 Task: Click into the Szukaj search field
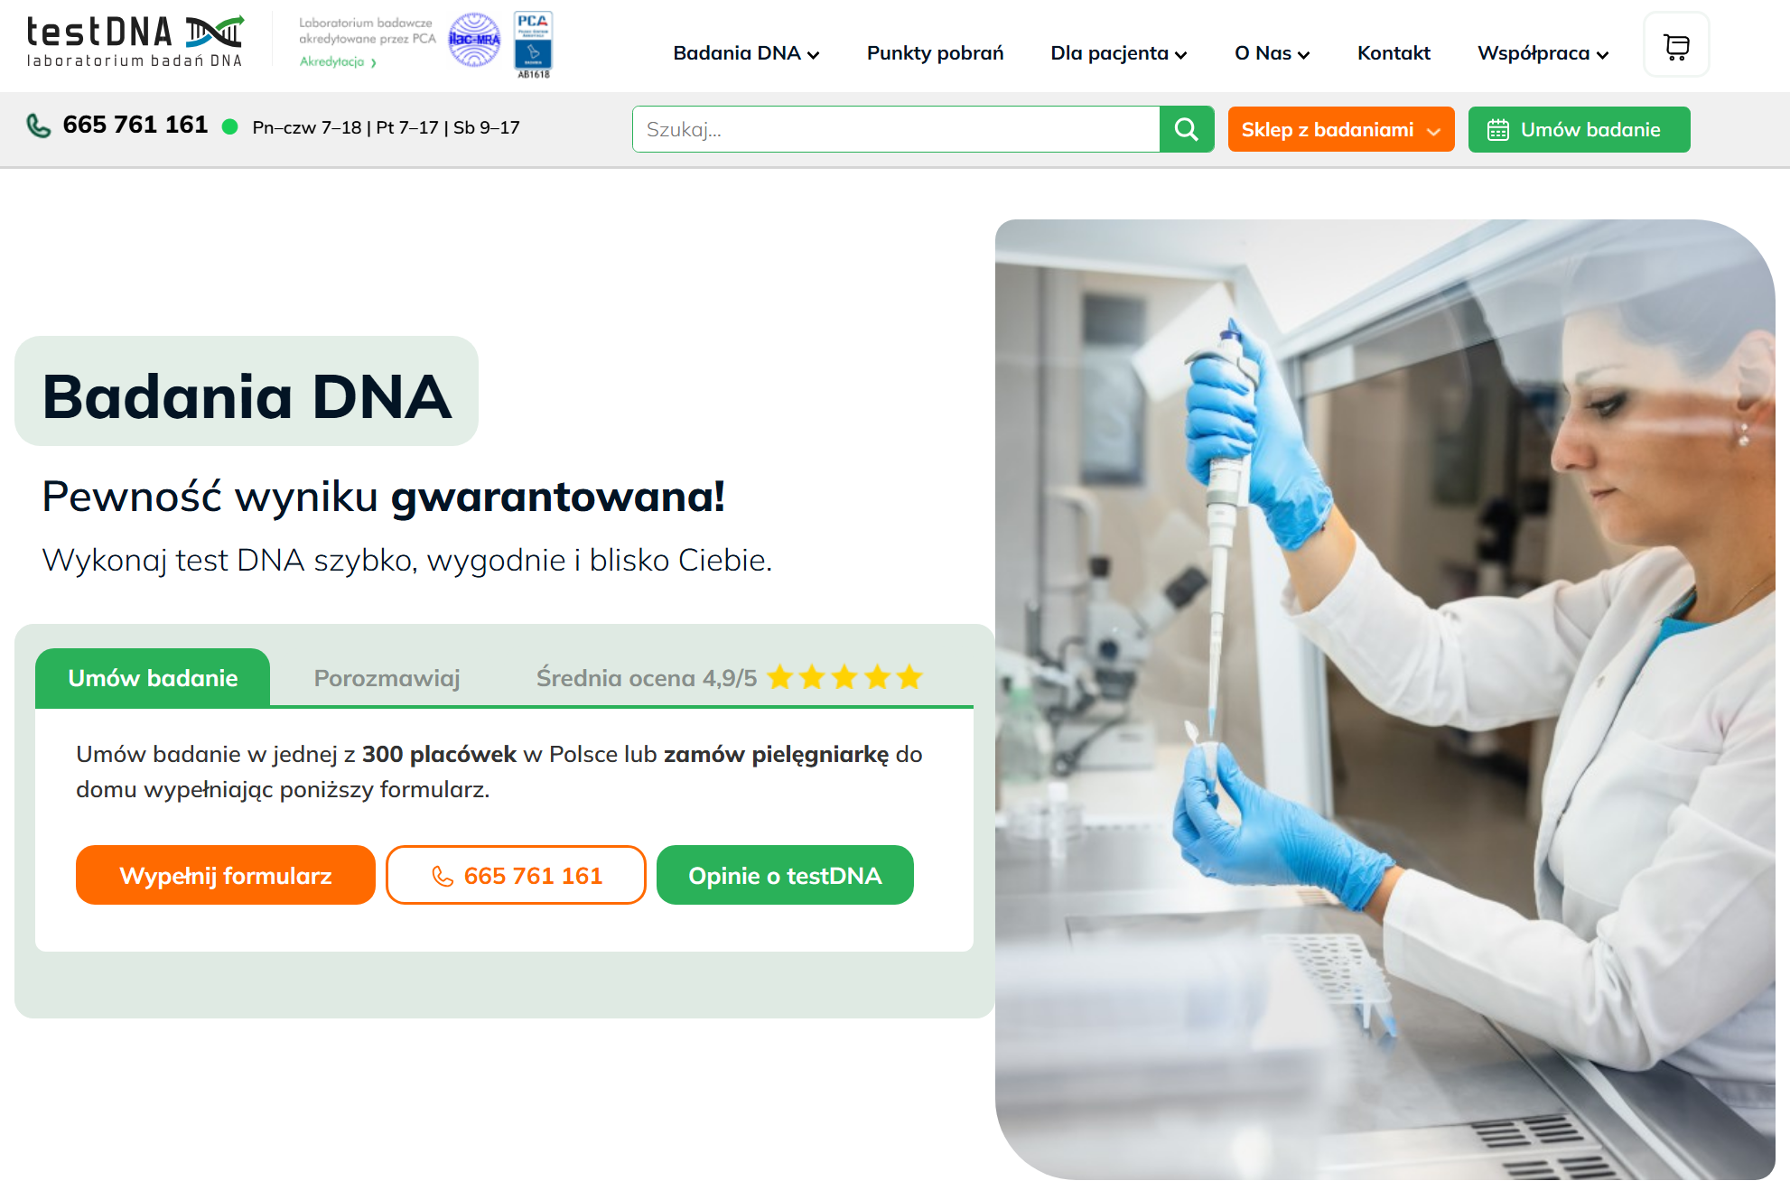tap(896, 129)
